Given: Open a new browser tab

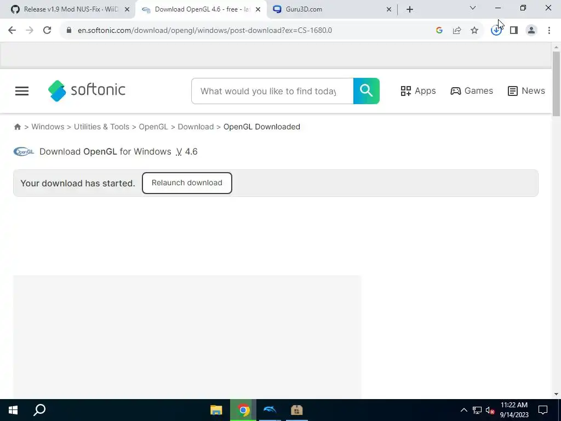Looking at the screenshot, I should tap(410, 9).
